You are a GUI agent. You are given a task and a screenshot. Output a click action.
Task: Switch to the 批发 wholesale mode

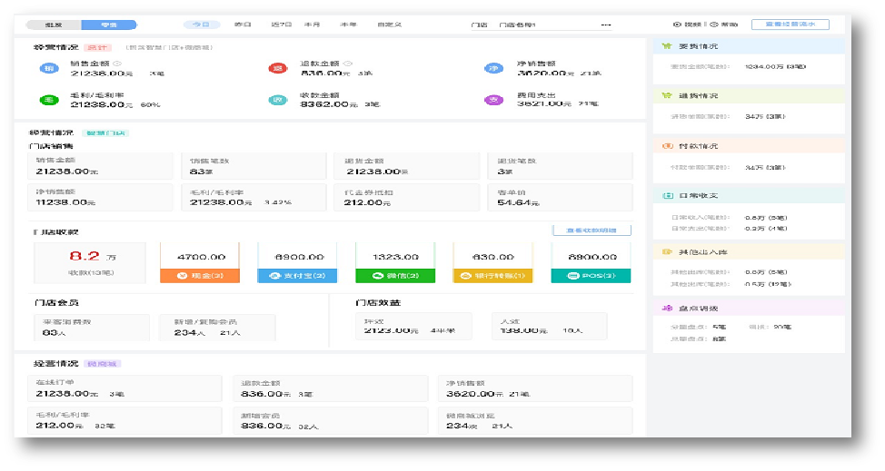pyautogui.click(x=54, y=25)
